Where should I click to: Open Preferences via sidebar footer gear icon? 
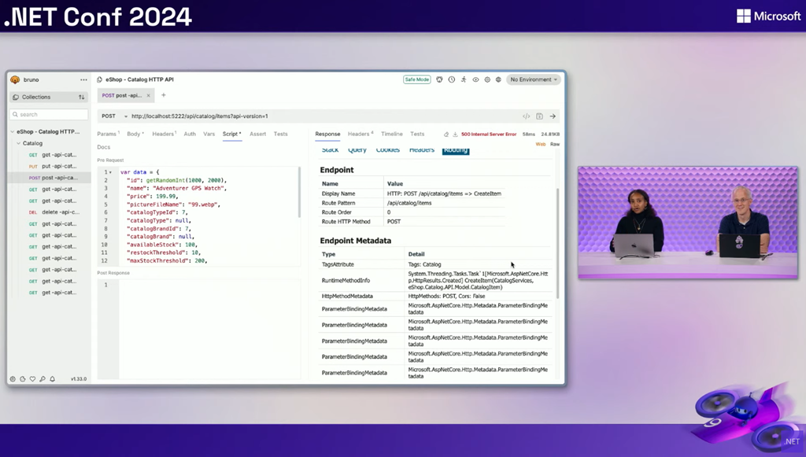[x=13, y=379]
